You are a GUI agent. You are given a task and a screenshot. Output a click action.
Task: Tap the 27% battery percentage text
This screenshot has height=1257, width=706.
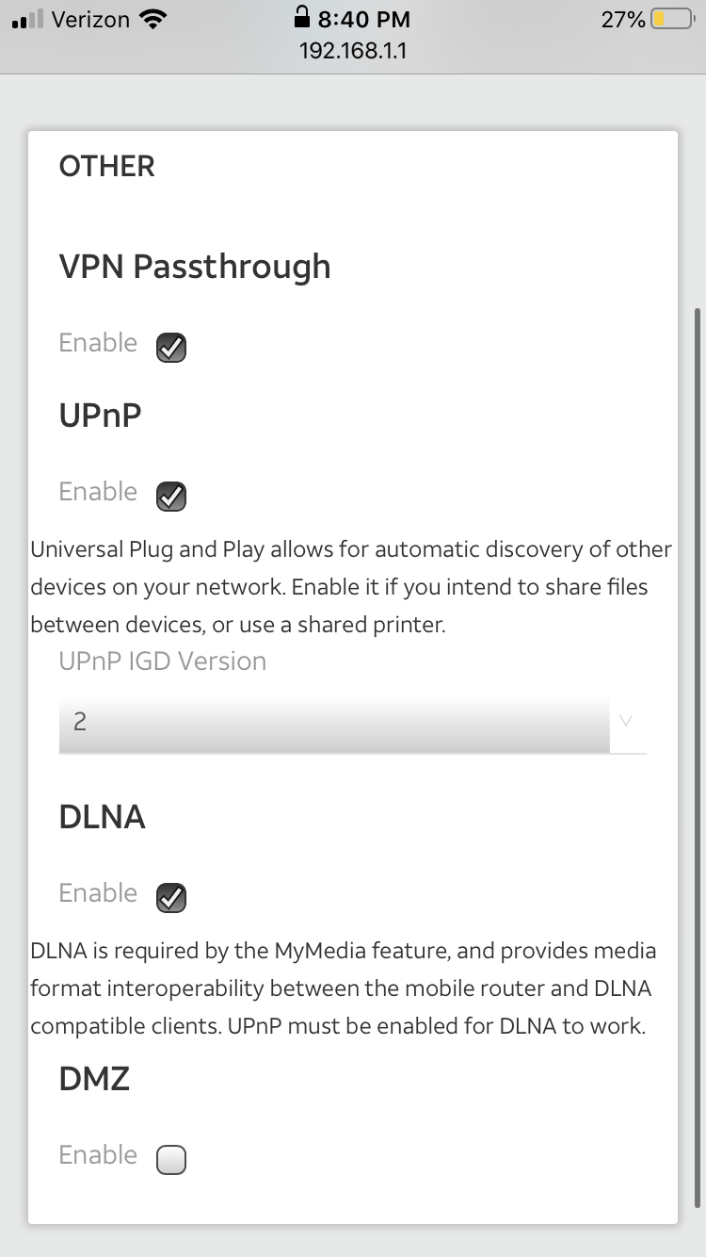tap(622, 19)
